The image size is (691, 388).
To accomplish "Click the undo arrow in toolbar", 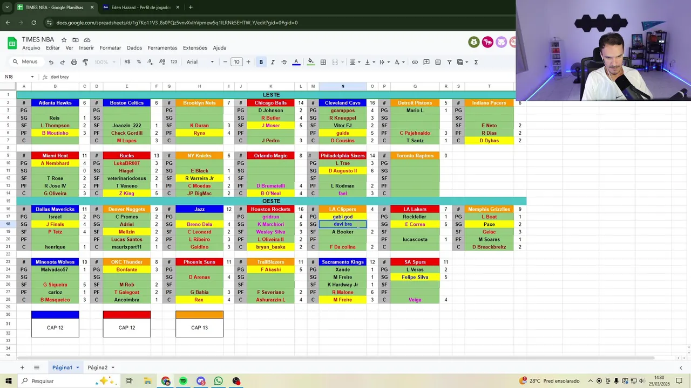I will [51, 62].
